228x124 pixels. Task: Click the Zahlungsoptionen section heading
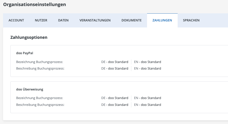coord(29,37)
